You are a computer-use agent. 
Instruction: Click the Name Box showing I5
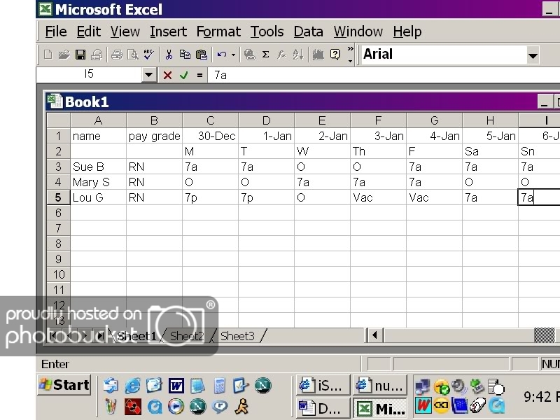click(90, 75)
